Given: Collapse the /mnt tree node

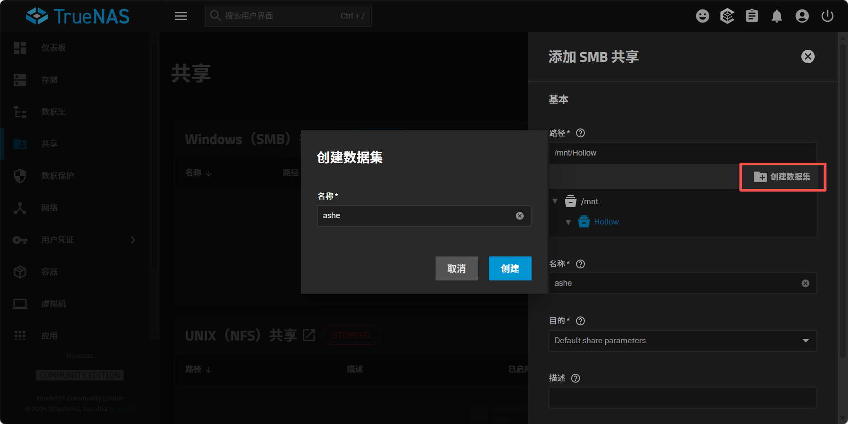Looking at the screenshot, I should (x=555, y=201).
